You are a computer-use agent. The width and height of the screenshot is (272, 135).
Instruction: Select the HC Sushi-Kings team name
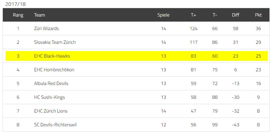[x=50, y=97]
